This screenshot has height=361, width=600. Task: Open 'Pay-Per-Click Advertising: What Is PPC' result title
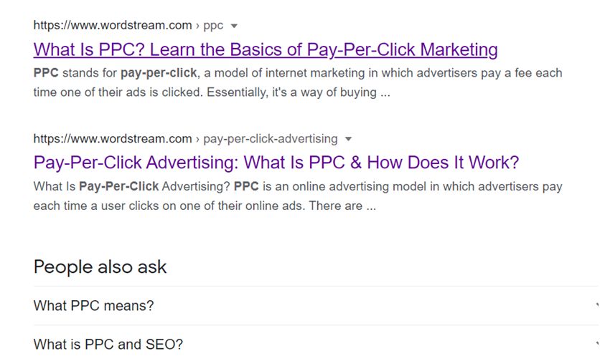276,163
